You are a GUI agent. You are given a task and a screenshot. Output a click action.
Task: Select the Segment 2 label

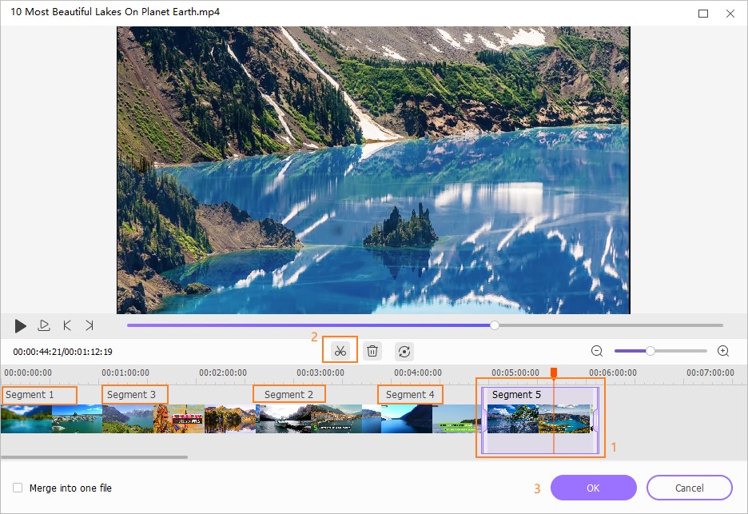pos(288,394)
